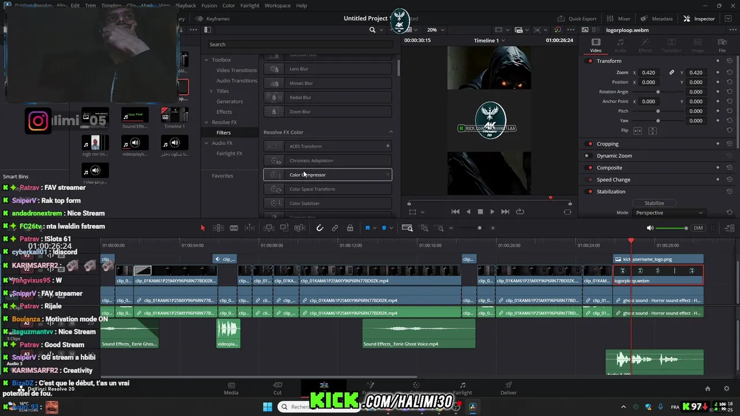The image size is (740, 416).
Task: Open the flag color dropdown arrow
Action: [x=375, y=228]
